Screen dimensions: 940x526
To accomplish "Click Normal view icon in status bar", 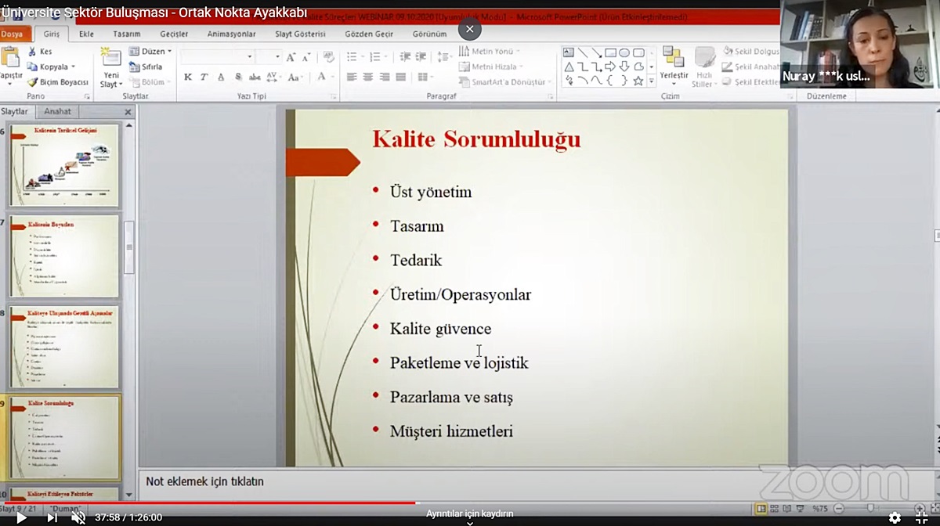I will [x=761, y=509].
